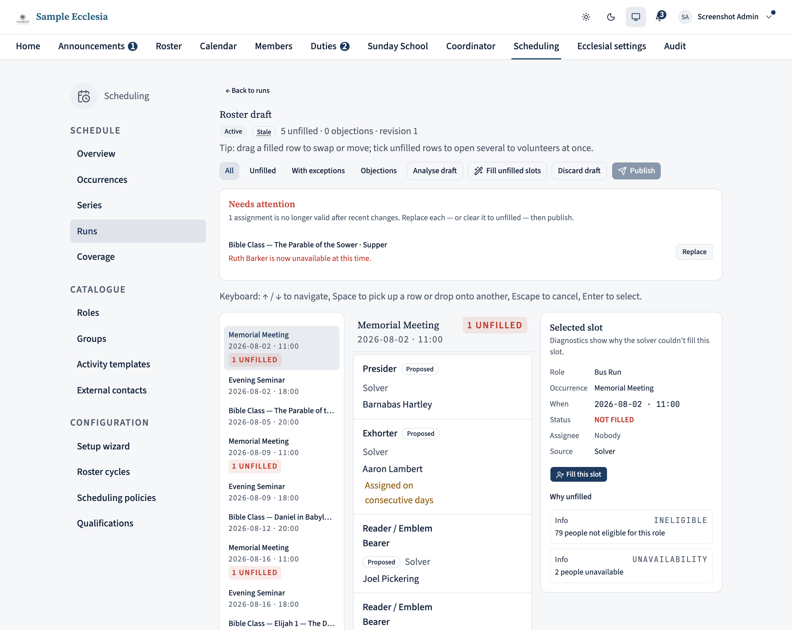
Task: Switch to dark theme moon icon
Action: point(611,17)
